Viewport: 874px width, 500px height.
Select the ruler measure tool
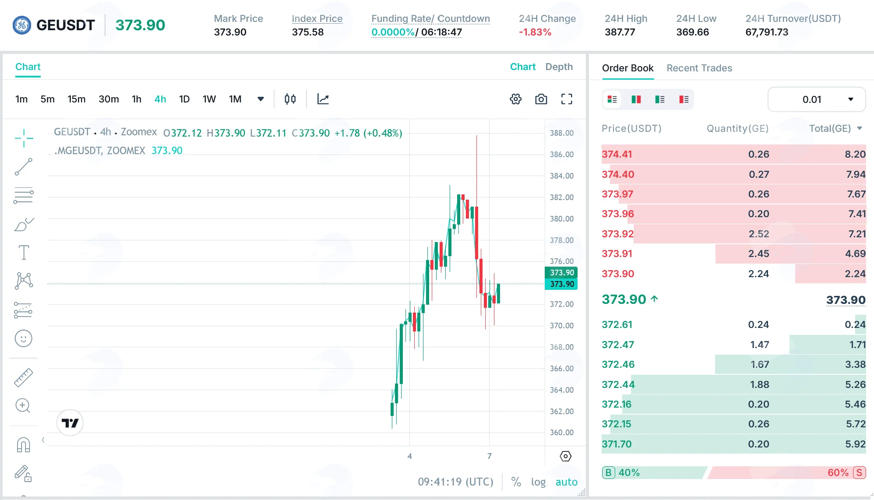24,377
